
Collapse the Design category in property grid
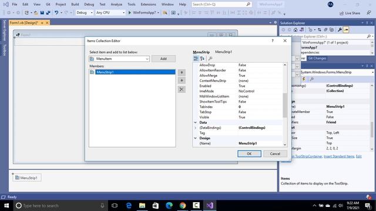point(195,138)
